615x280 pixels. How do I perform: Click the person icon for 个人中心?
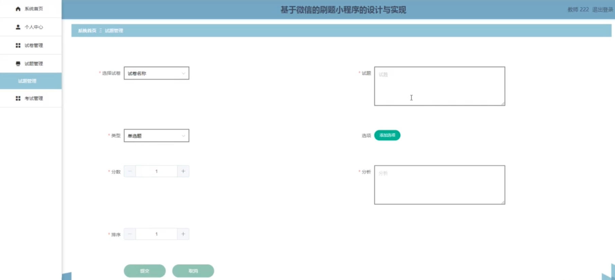(x=18, y=27)
